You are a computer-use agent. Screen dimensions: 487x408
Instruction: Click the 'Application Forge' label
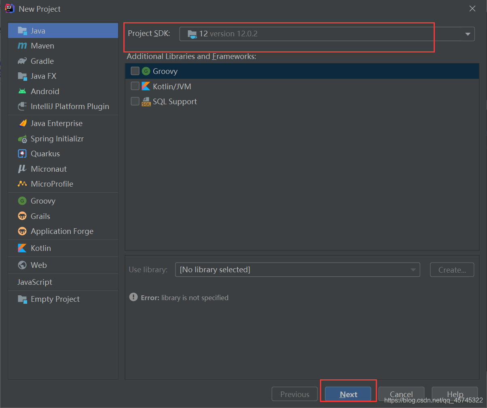[x=62, y=231]
